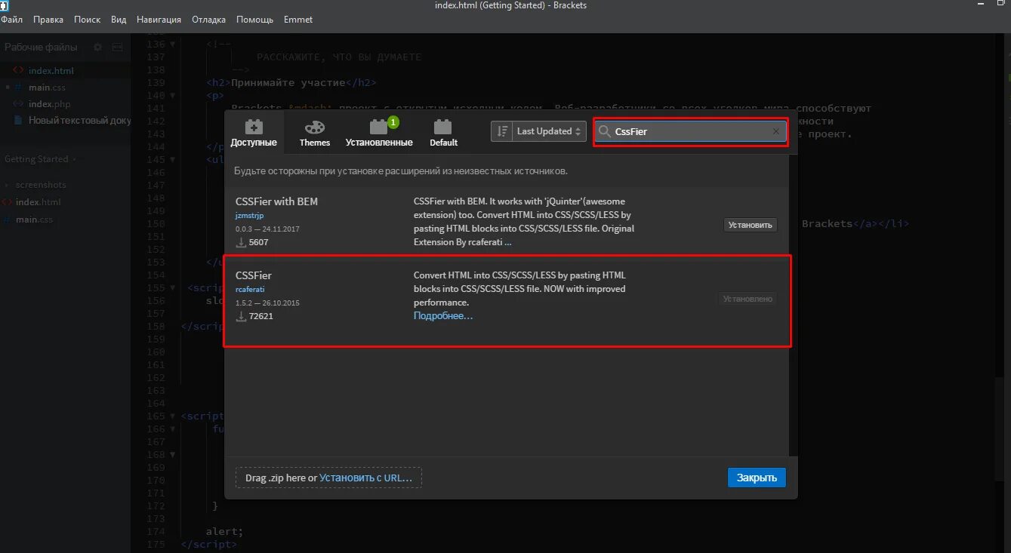Click the red HTML file icon of working index.html
This screenshot has height=553, width=1011.
click(18, 71)
